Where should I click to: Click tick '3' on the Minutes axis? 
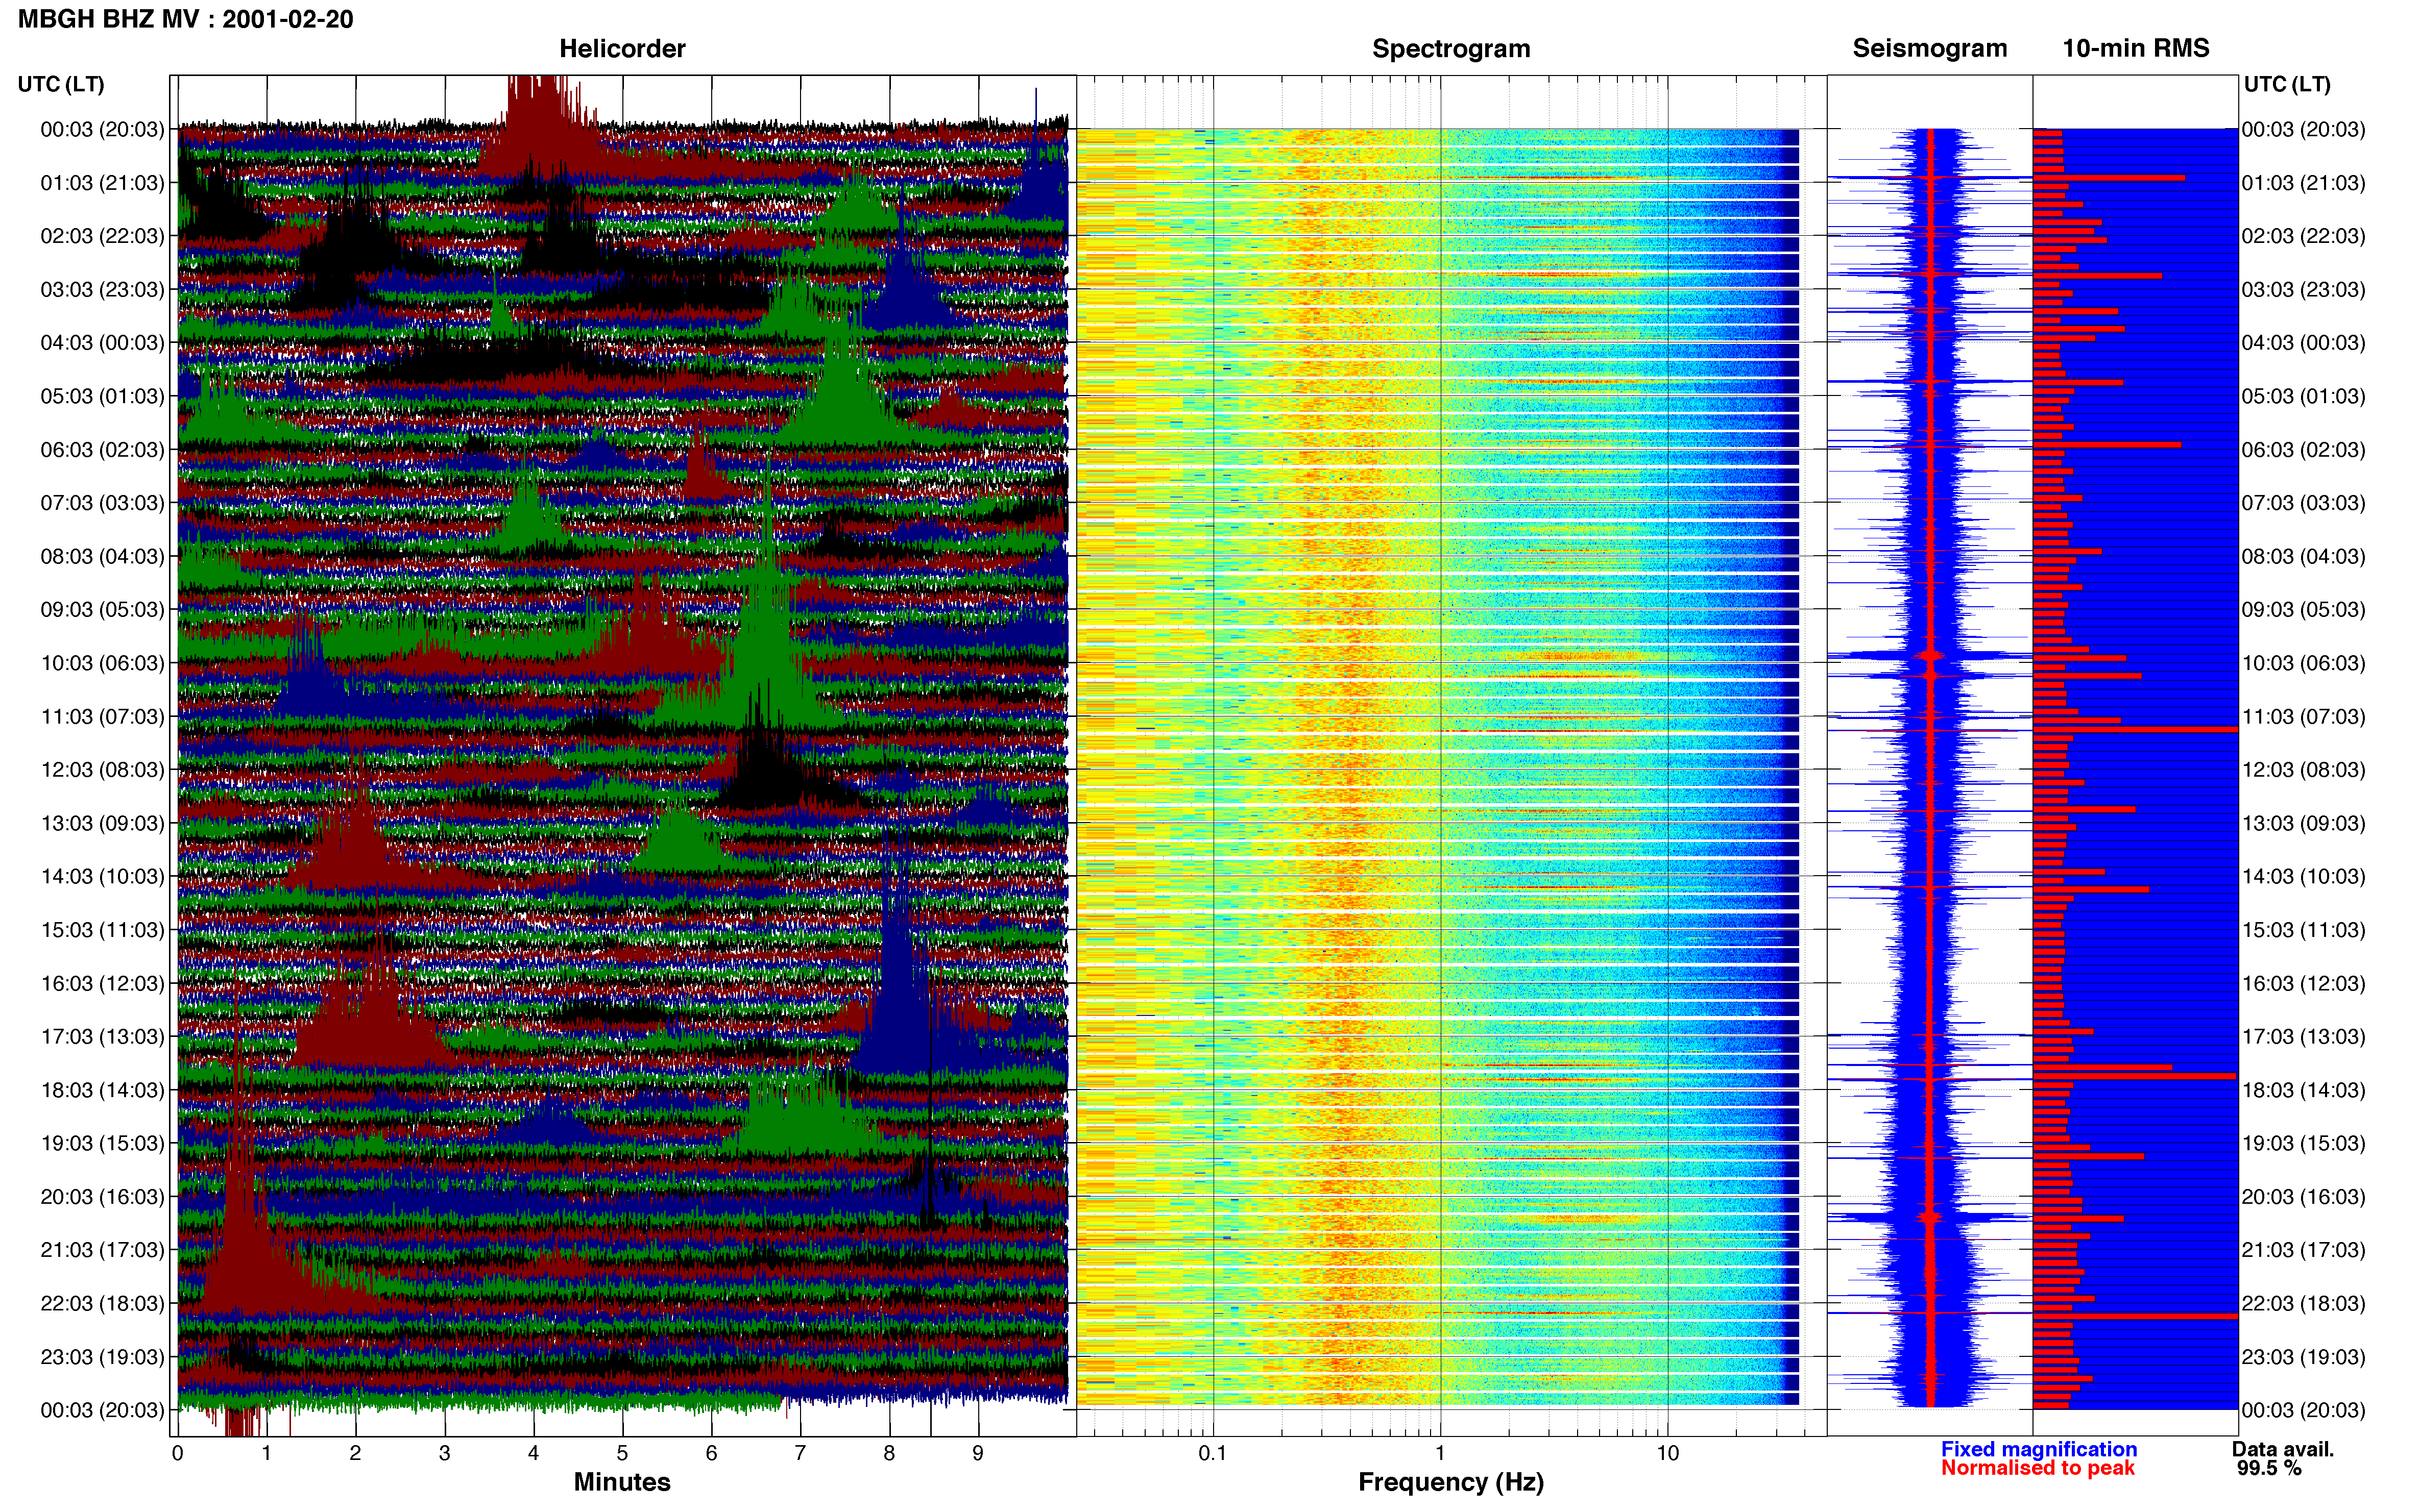[x=444, y=1453]
